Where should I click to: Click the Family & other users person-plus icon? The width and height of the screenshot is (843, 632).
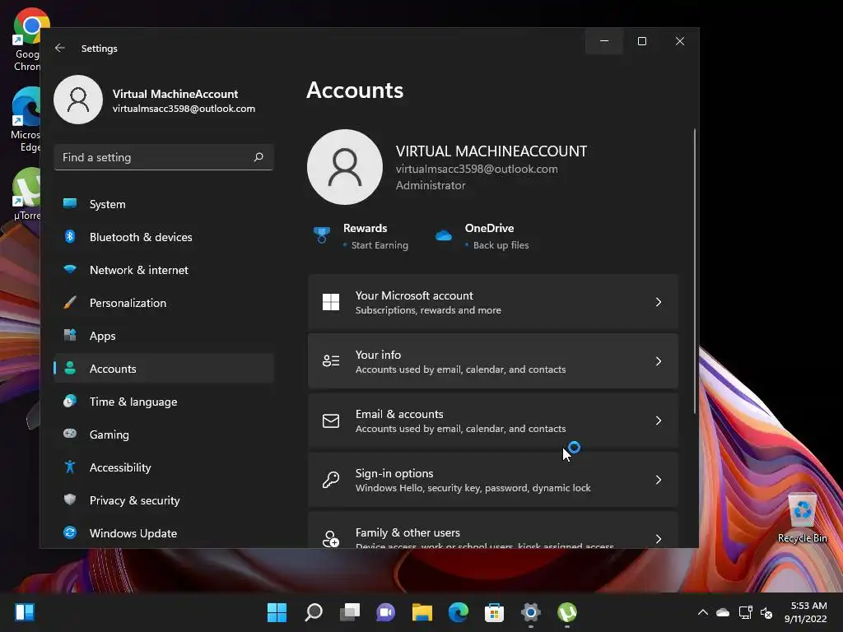point(331,538)
